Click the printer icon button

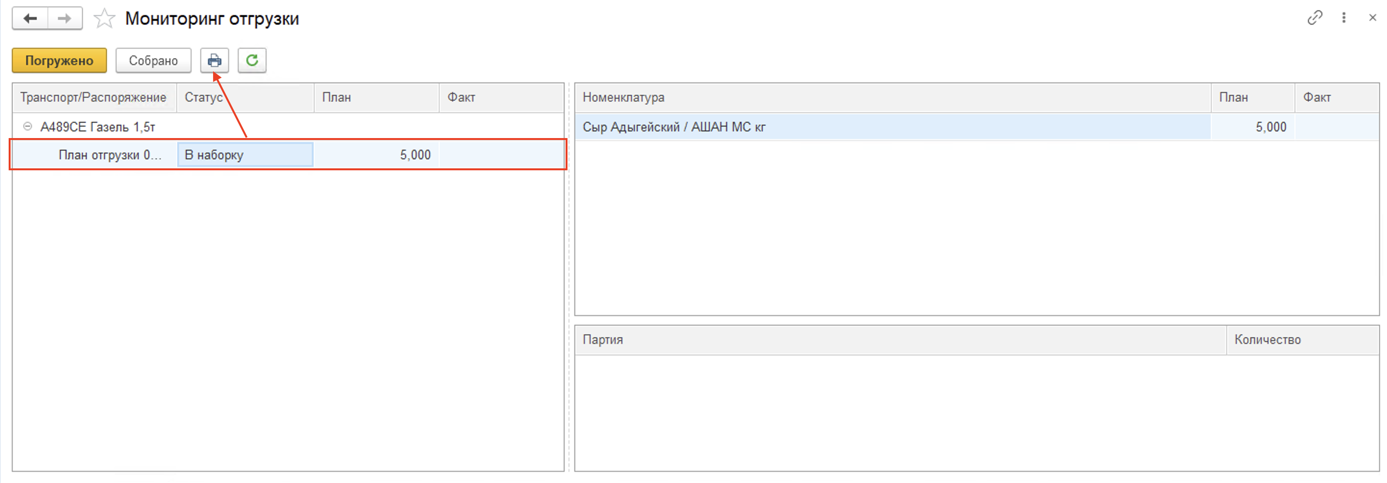(214, 60)
